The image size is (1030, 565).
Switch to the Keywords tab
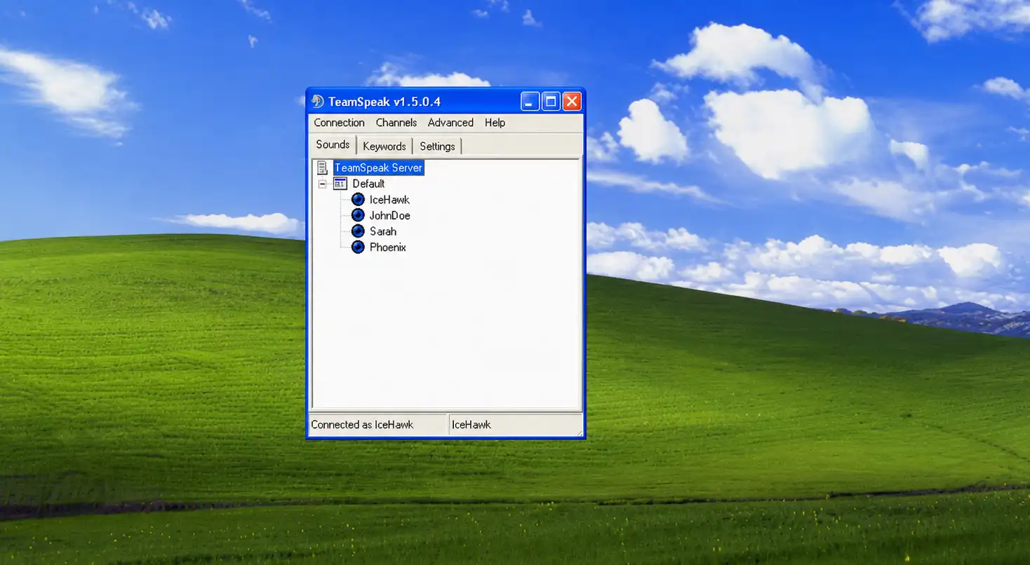pos(384,147)
